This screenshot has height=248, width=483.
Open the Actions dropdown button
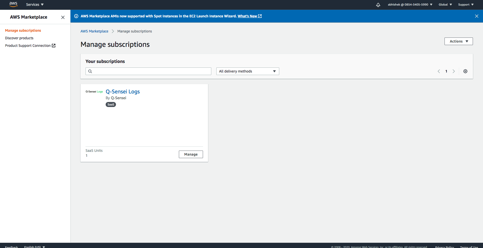pyautogui.click(x=459, y=41)
